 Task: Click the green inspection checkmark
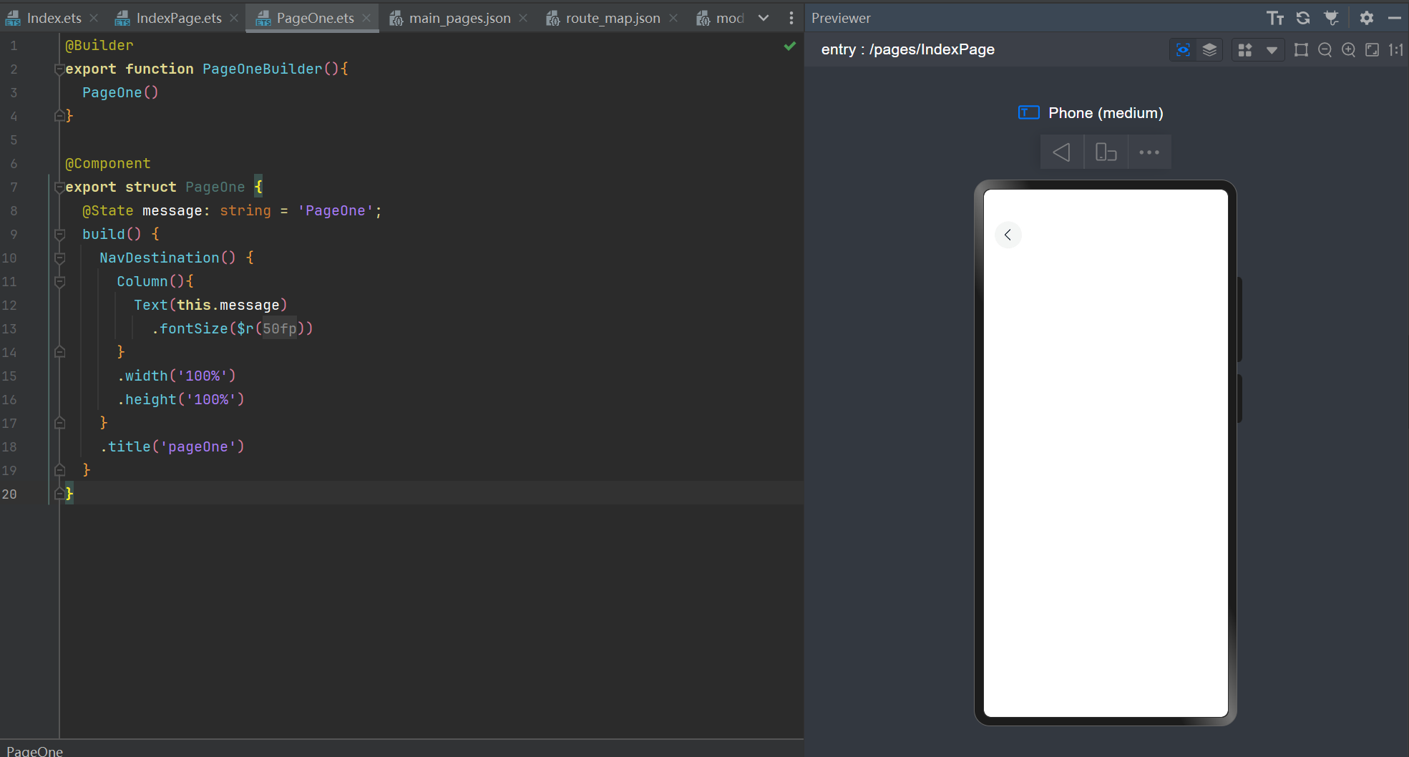tap(790, 46)
